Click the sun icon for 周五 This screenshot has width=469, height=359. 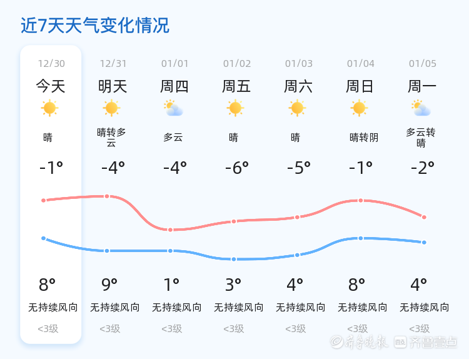235,108
